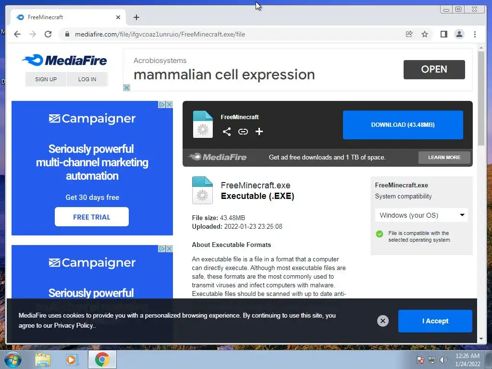Open Chrome's three-dot menu
The height and width of the screenshot is (369, 492).
pos(475,34)
